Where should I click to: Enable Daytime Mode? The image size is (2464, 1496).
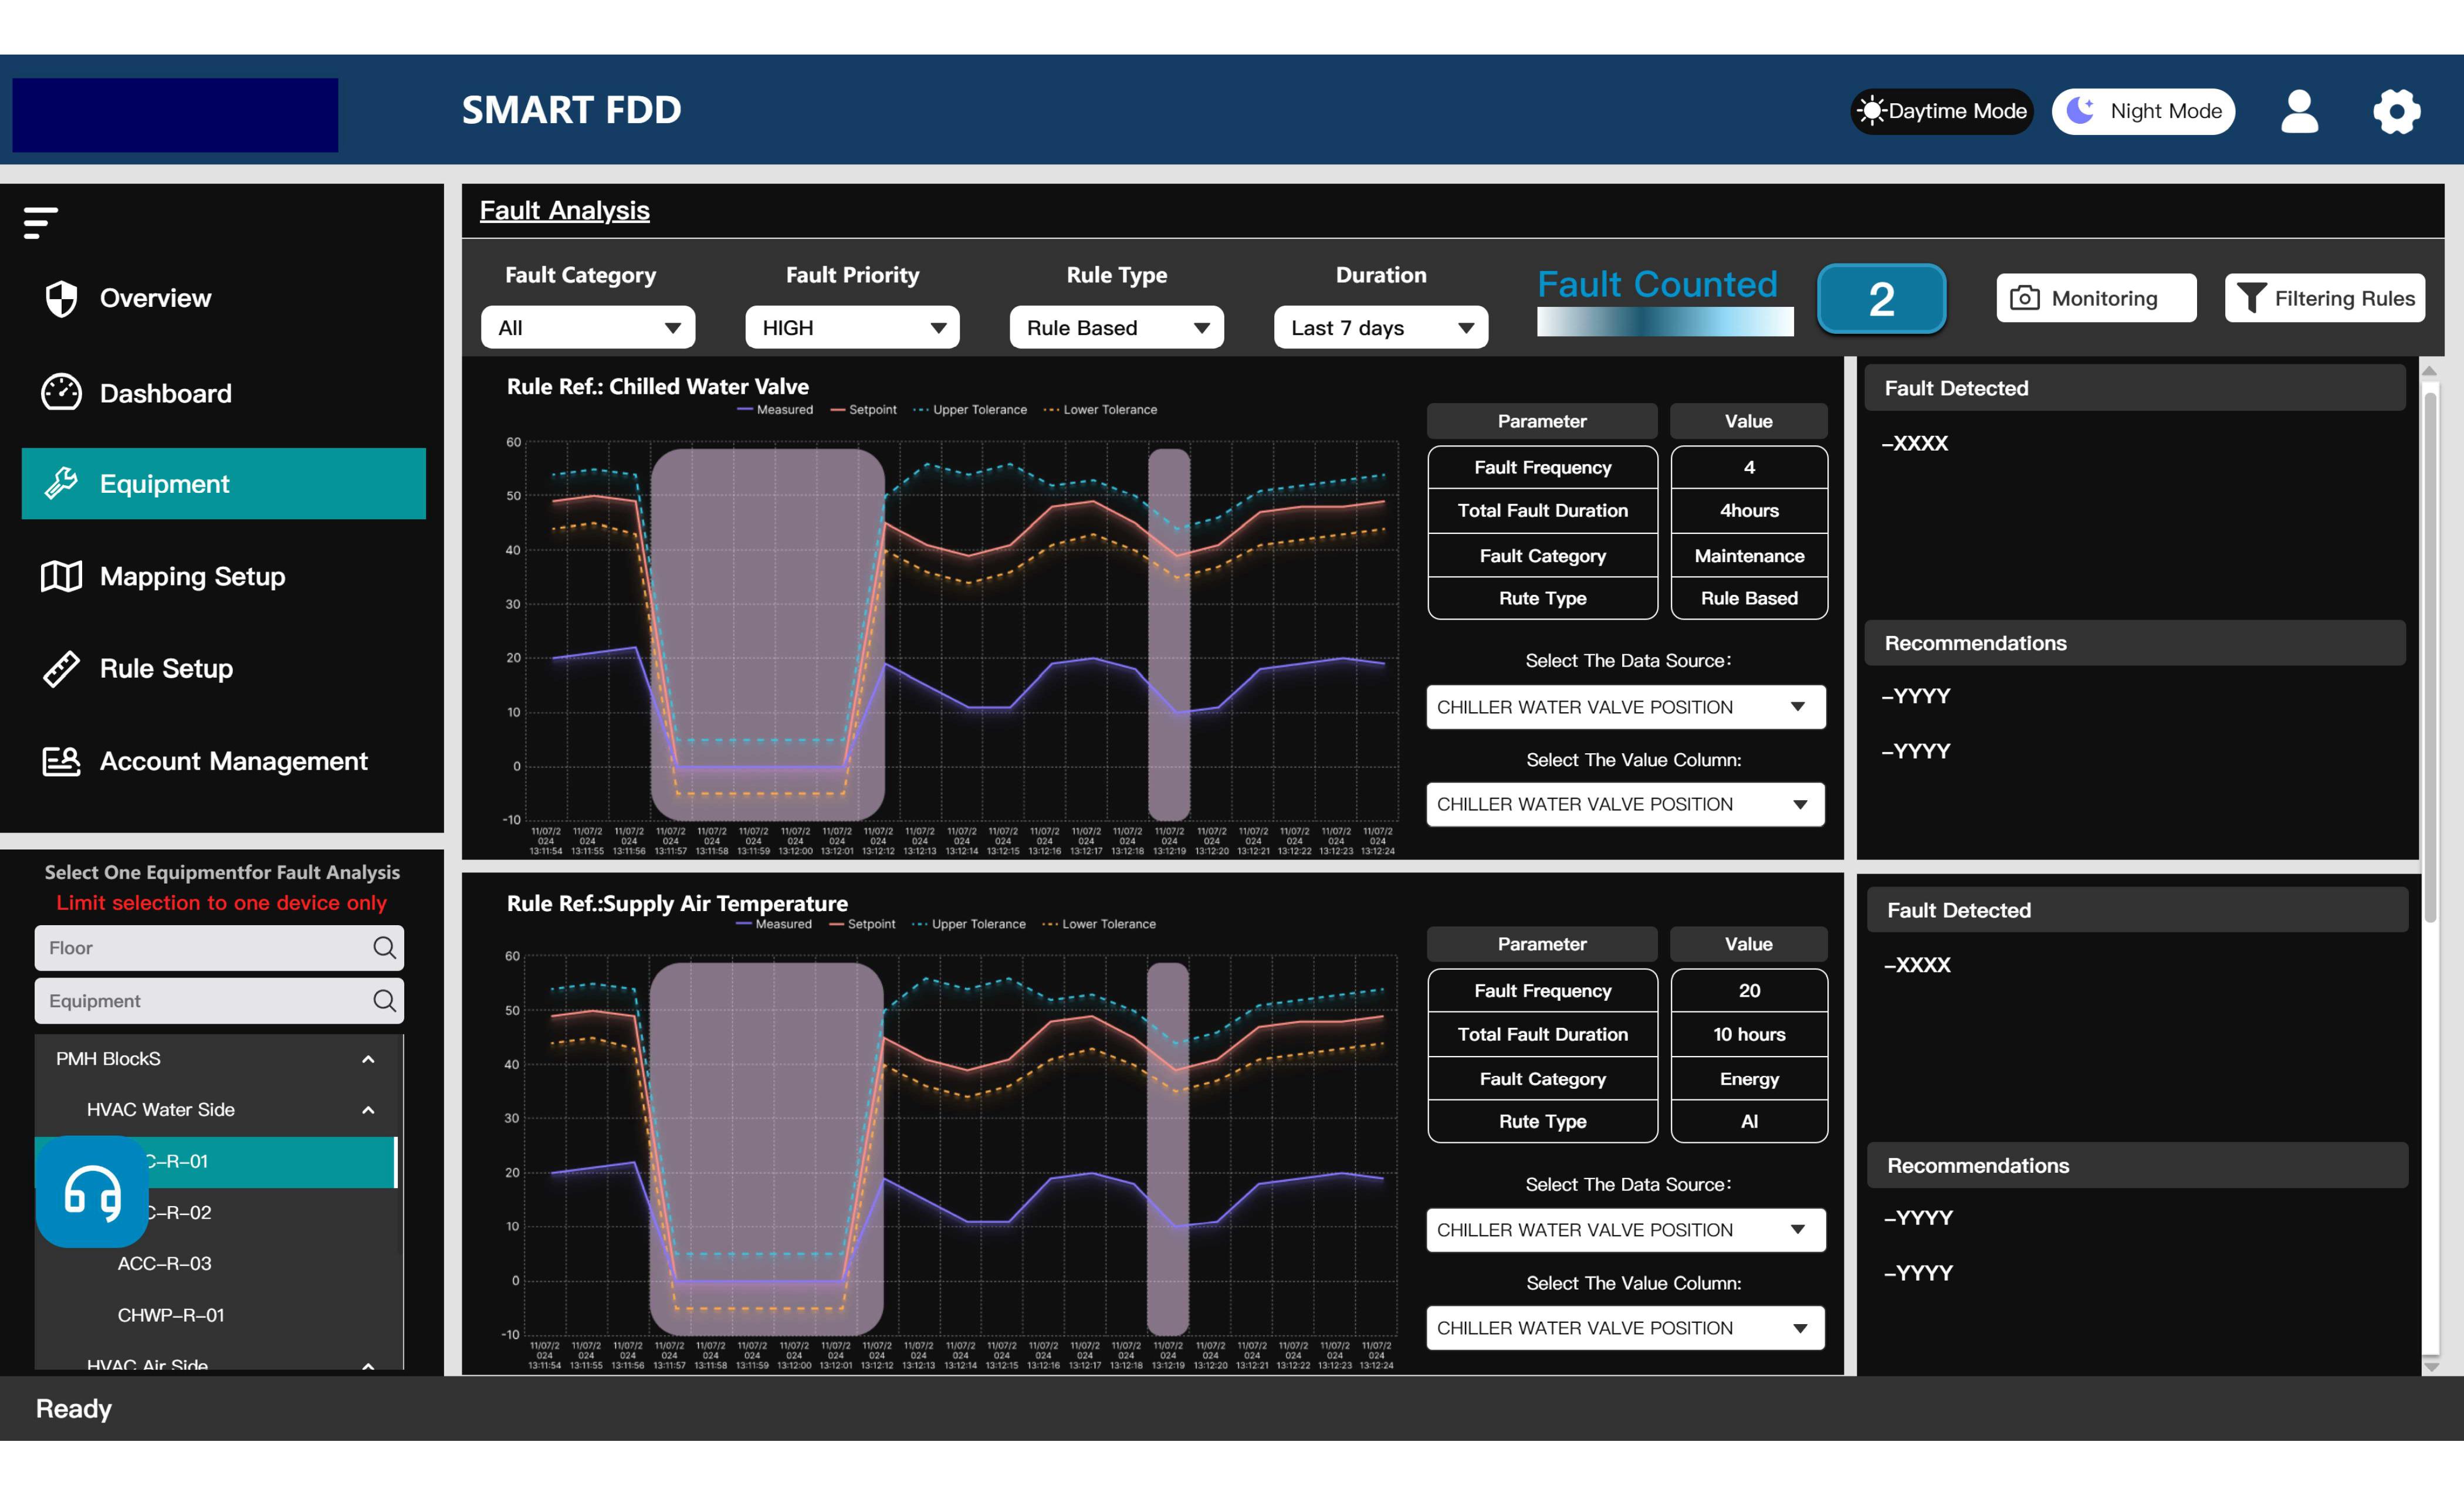point(1940,111)
